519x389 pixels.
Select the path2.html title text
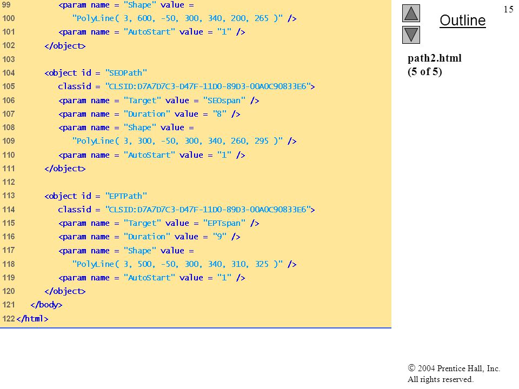[434, 58]
